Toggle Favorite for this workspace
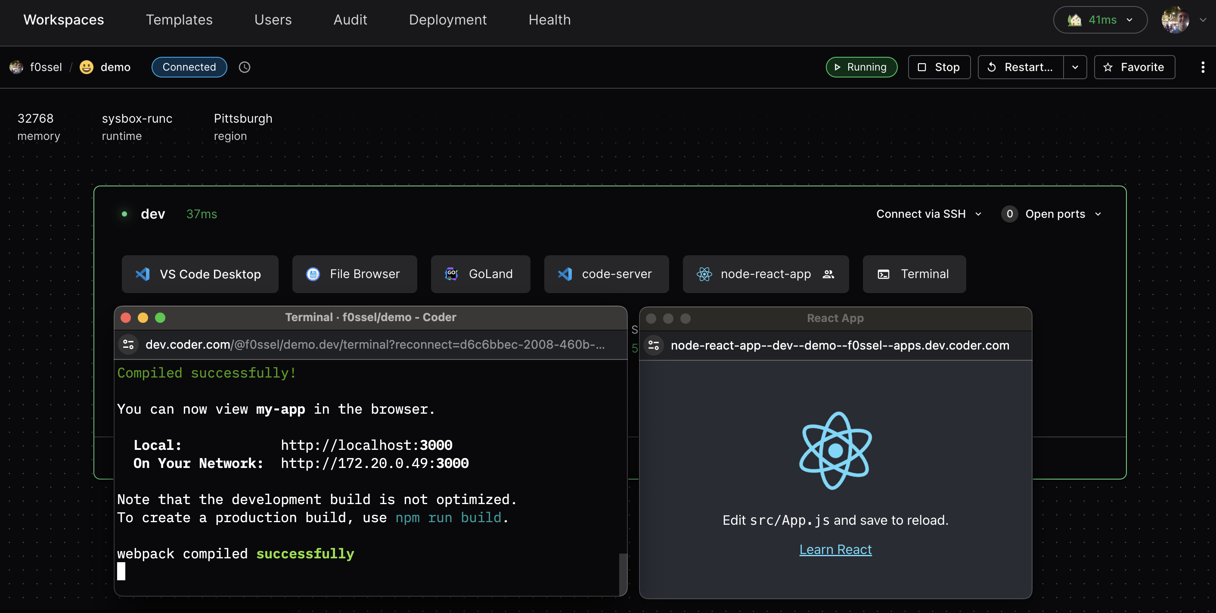The width and height of the screenshot is (1216, 613). coord(1134,67)
